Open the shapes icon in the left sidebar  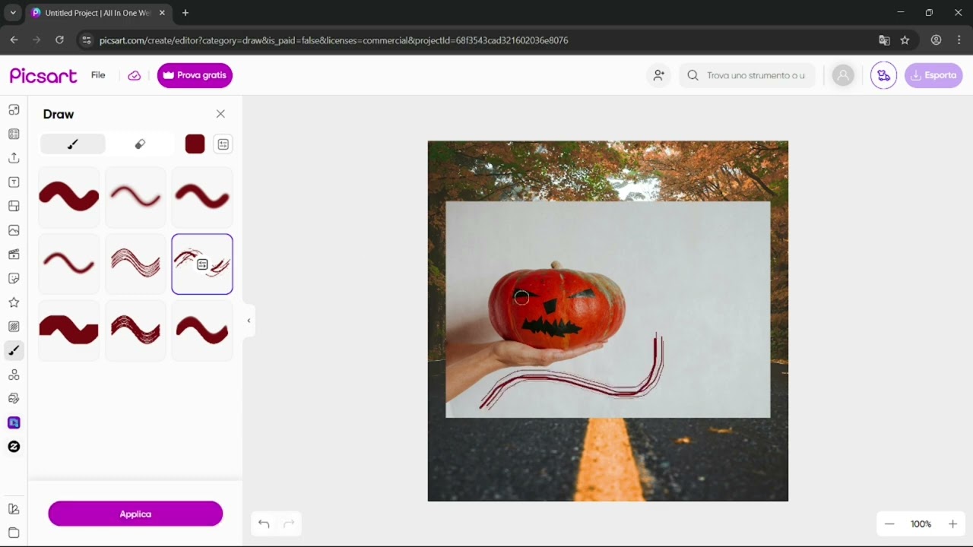tap(14, 375)
